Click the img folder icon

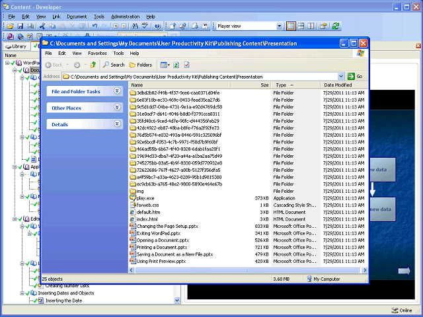pos(132,191)
